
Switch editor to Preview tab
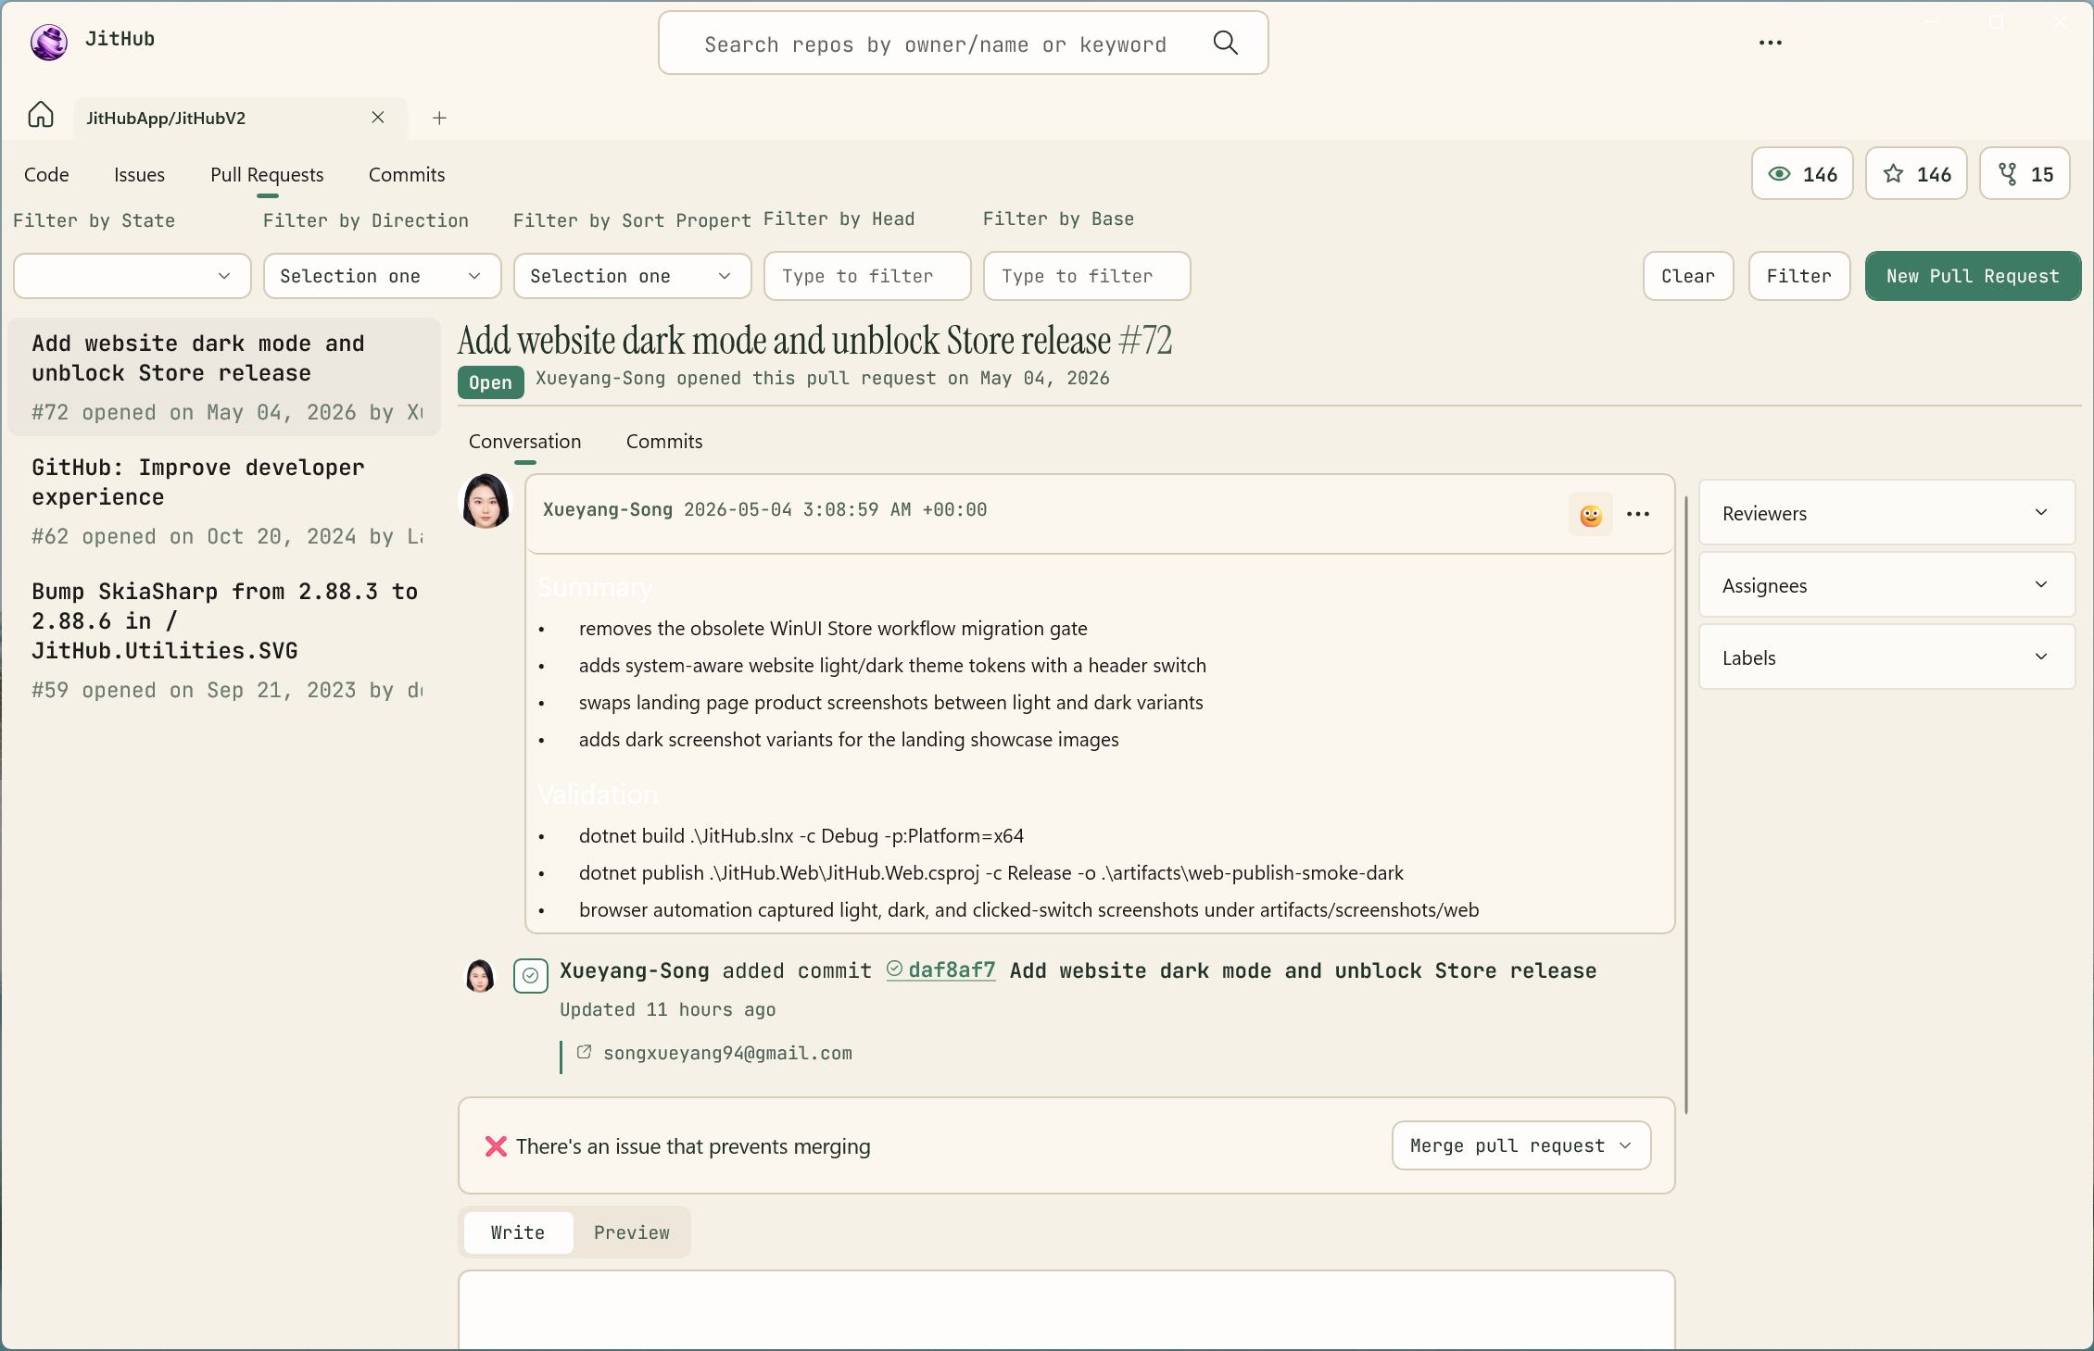pos(632,1232)
